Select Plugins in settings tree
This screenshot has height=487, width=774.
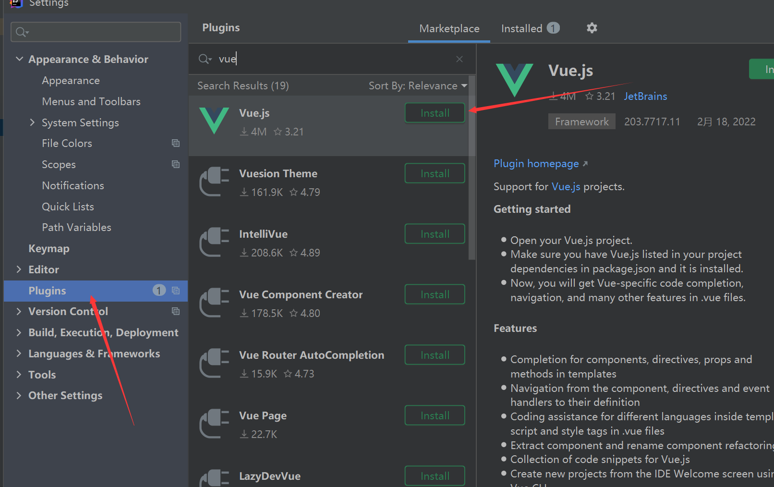point(96,291)
